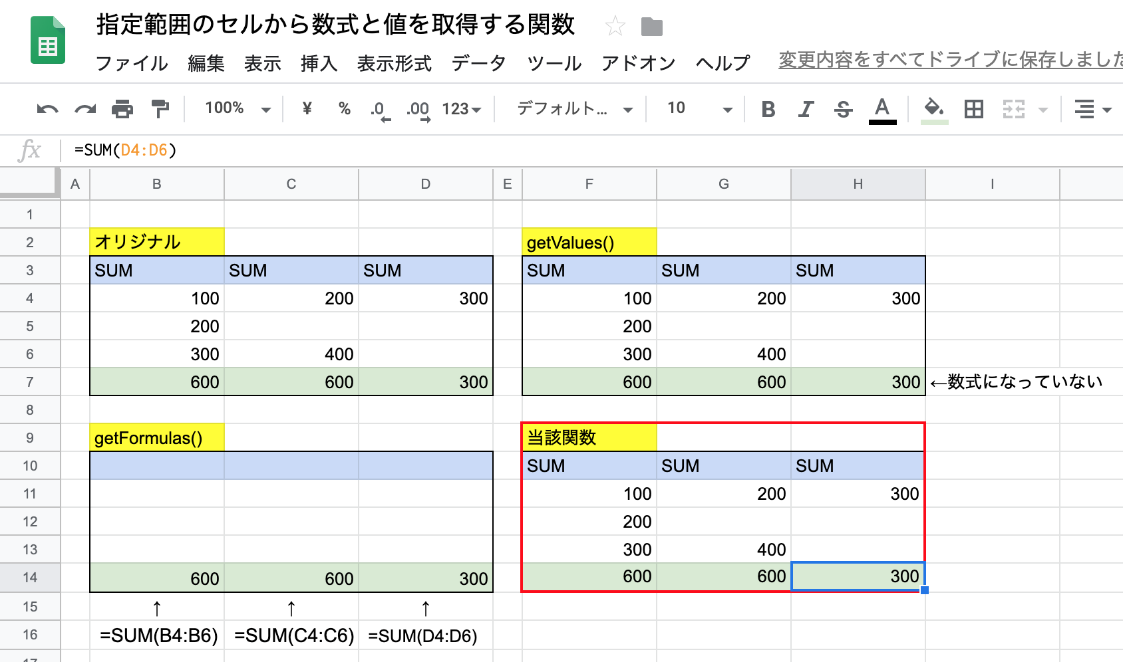Toggle strikethrough formatting

843,108
